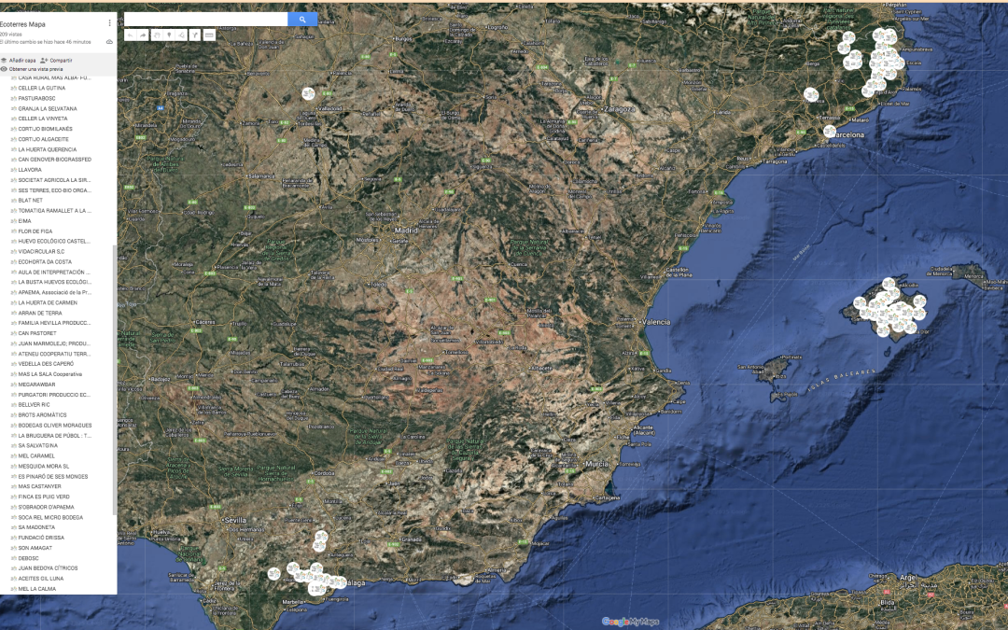Screen dimensions: 1008x630
Task: Click the marker icon beside EIMA
Action: (x=13, y=221)
